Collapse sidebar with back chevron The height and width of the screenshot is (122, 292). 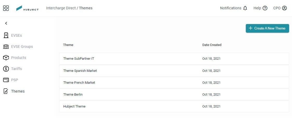6,23
